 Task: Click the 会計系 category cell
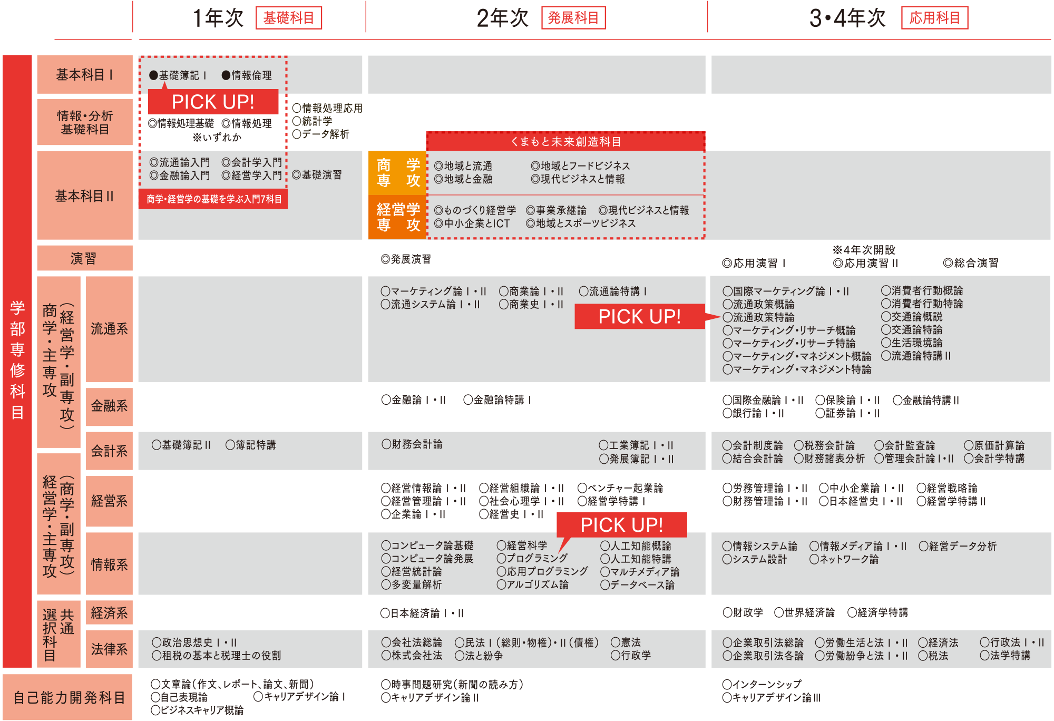click(109, 451)
